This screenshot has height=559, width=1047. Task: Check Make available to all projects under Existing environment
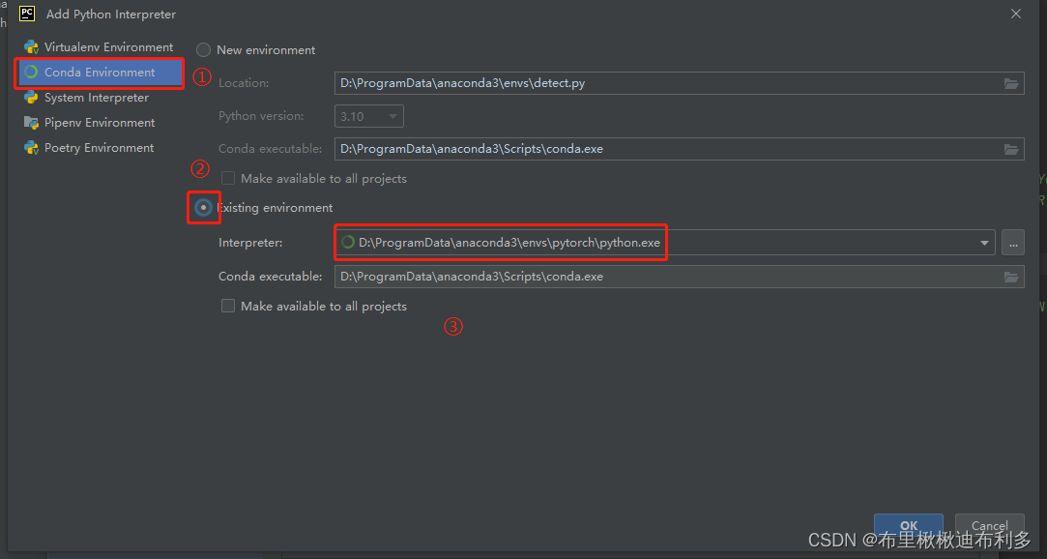click(227, 306)
